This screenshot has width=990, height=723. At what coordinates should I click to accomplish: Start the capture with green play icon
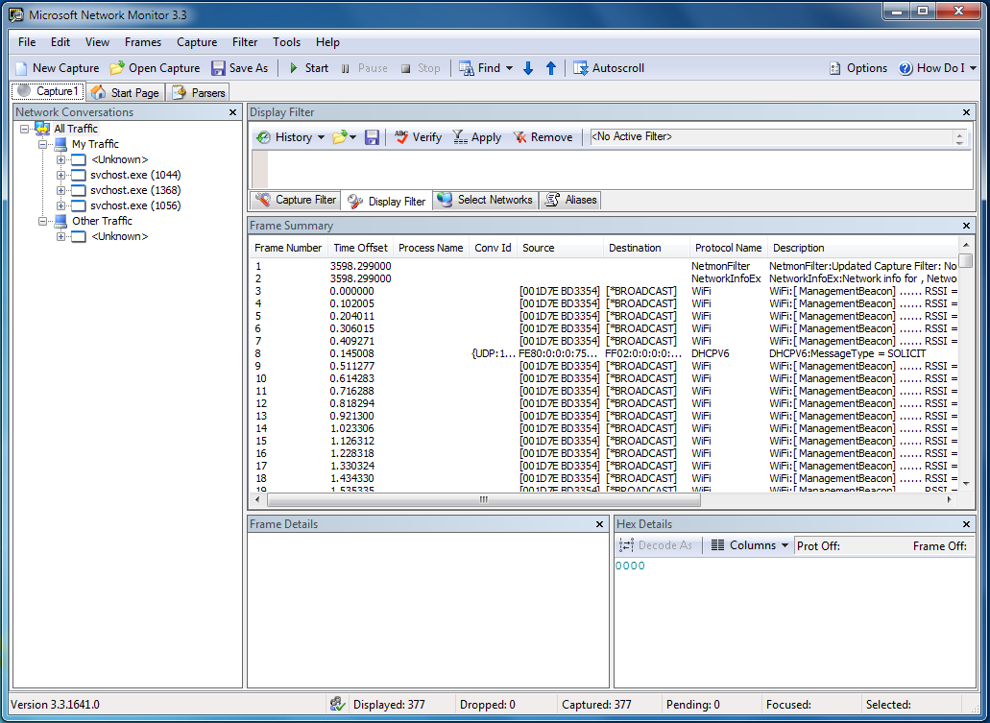coord(294,68)
